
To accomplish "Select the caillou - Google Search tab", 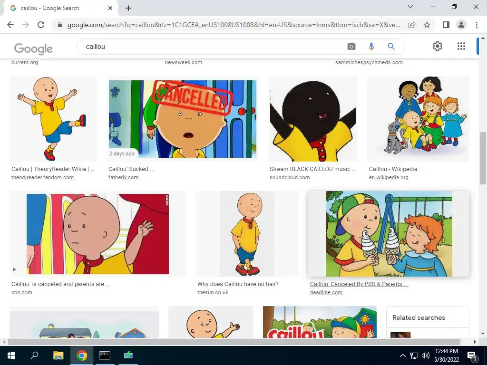I will 60,9.
